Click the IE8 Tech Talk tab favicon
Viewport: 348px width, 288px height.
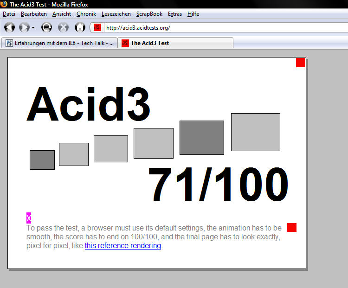(9, 43)
